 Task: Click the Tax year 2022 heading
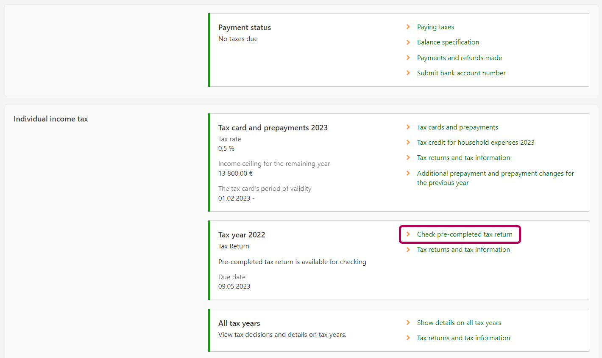pos(242,235)
